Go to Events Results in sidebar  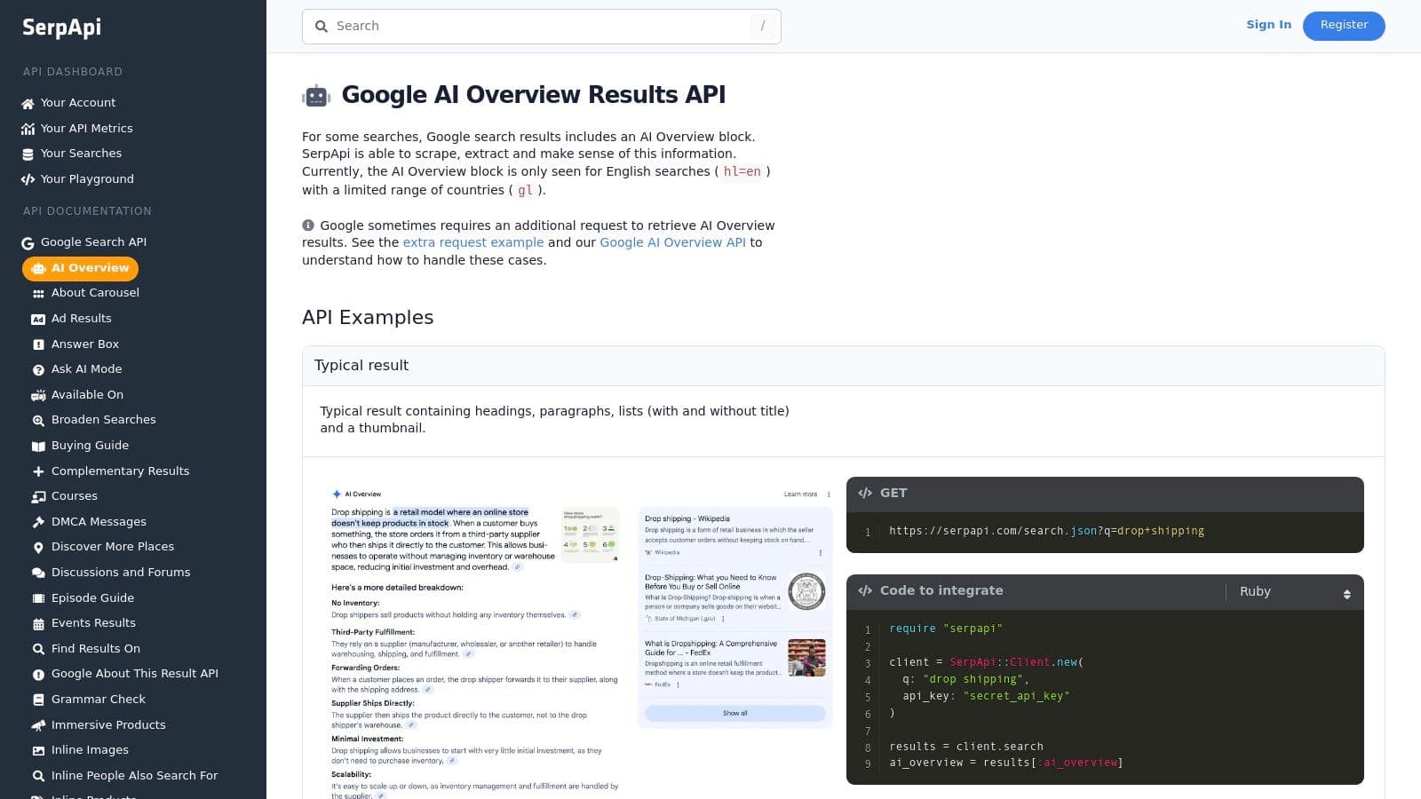[x=93, y=623]
